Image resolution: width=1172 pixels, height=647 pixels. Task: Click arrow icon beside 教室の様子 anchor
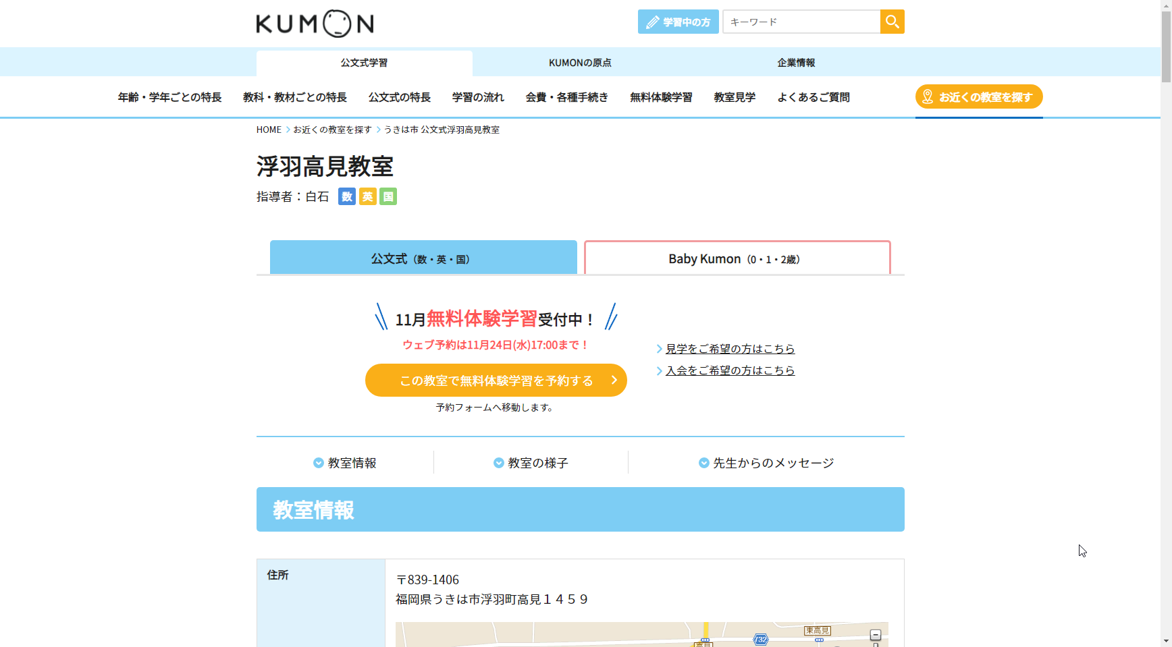point(499,463)
